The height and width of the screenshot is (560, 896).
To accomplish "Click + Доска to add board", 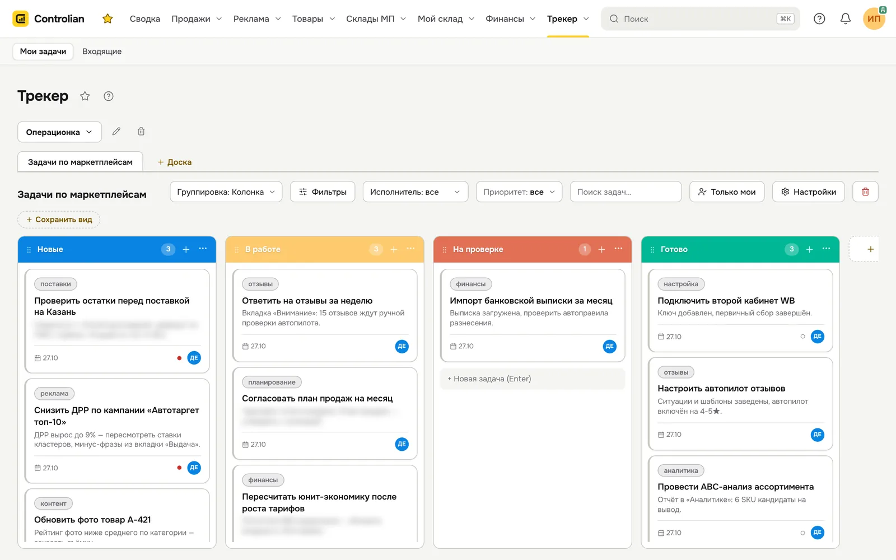I will 175,162.
